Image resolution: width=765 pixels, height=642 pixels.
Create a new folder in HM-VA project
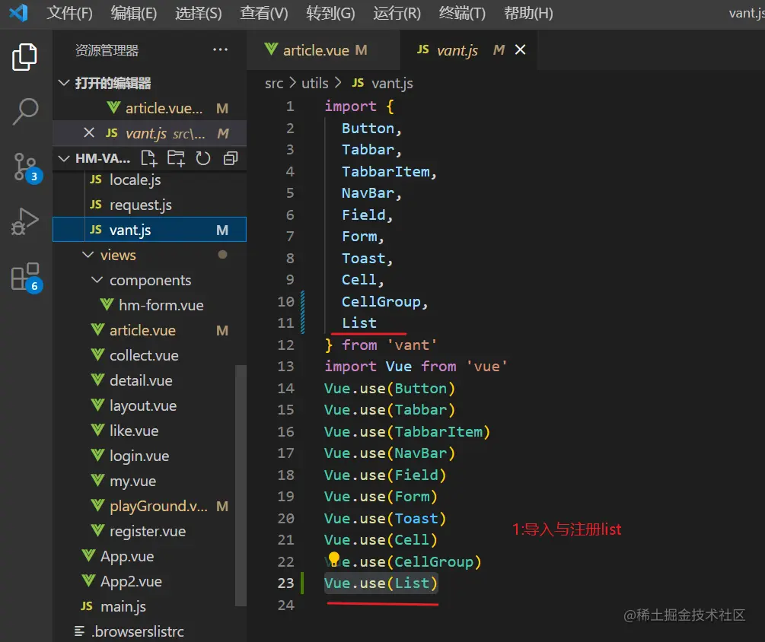[x=176, y=158]
